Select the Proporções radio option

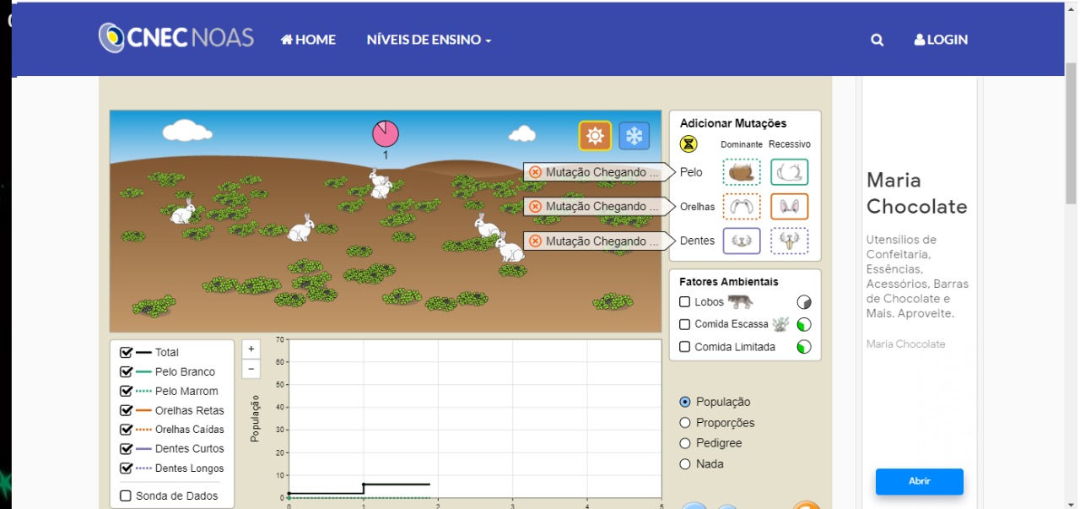685,423
